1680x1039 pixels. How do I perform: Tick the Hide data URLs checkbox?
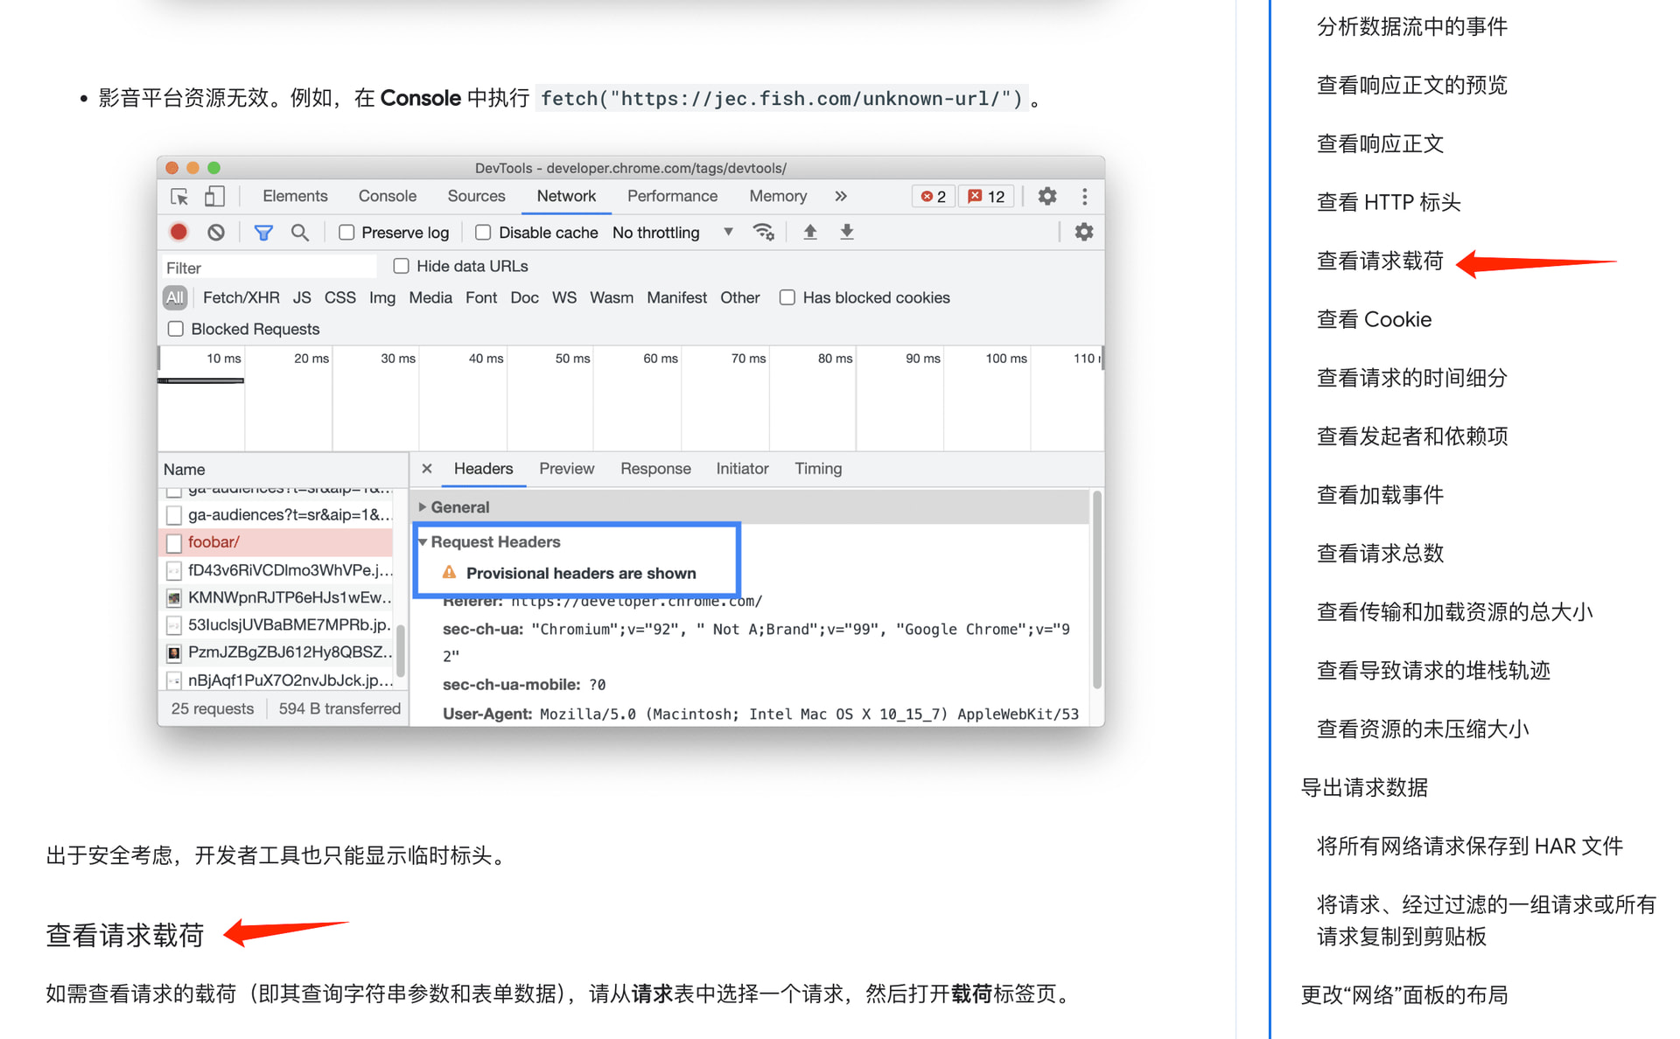(401, 266)
